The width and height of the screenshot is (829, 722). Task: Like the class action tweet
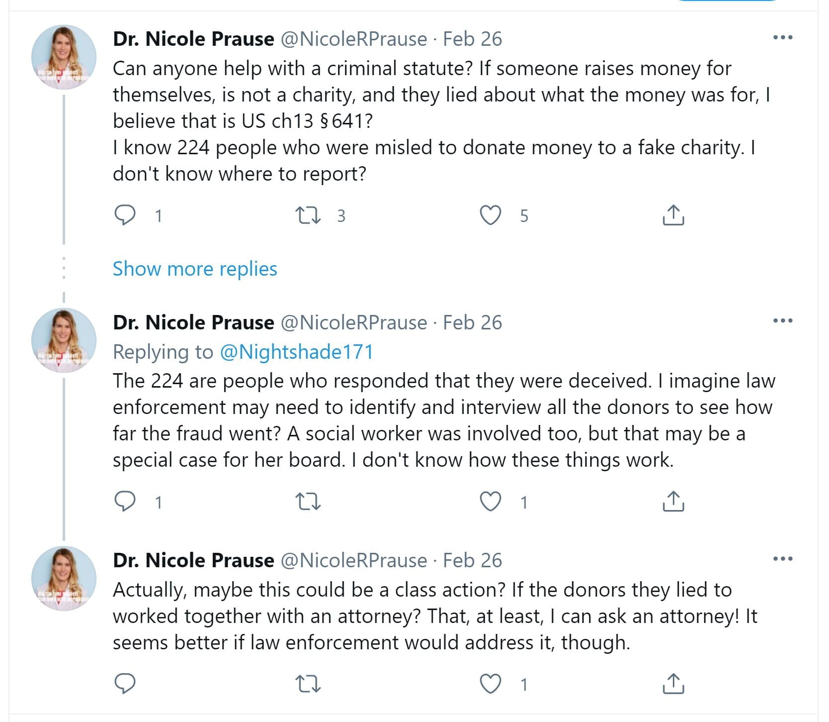pyautogui.click(x=490, y=684)
